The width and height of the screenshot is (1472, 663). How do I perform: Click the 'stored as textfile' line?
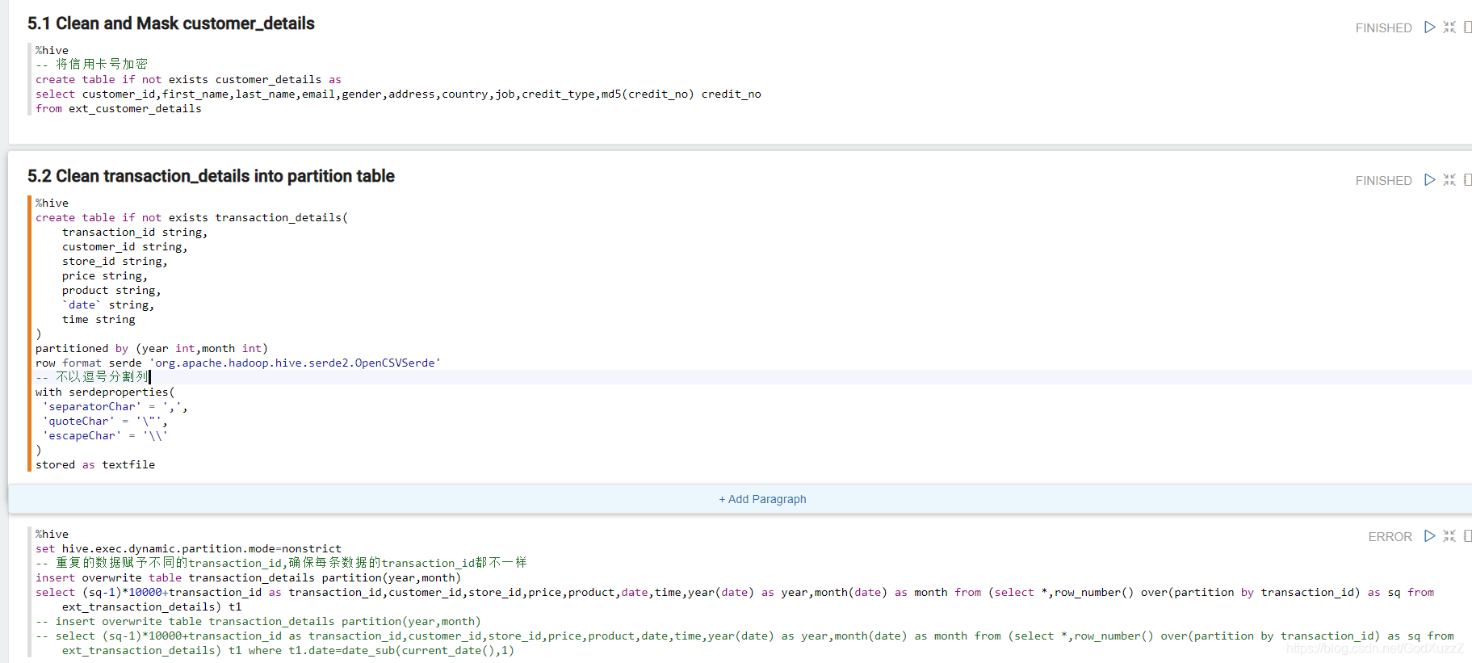[95, 465]
